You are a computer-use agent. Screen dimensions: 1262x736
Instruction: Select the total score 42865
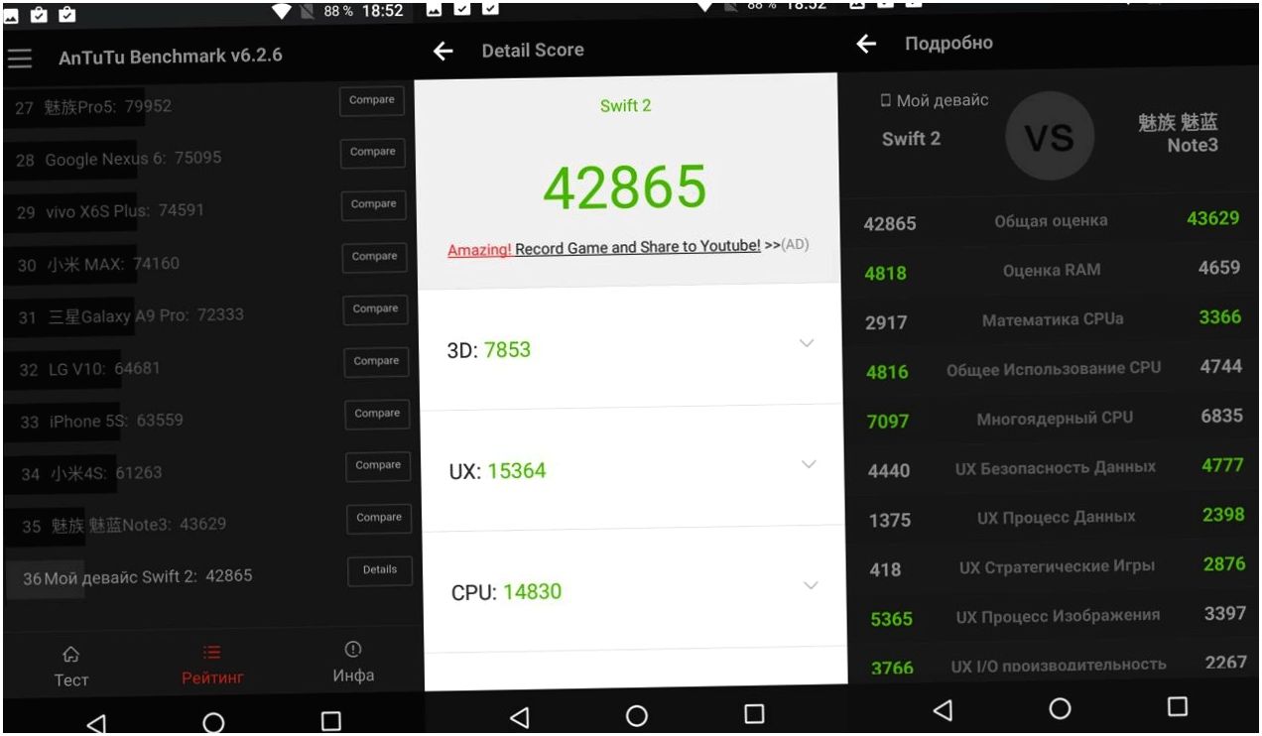tap(625, 187)
